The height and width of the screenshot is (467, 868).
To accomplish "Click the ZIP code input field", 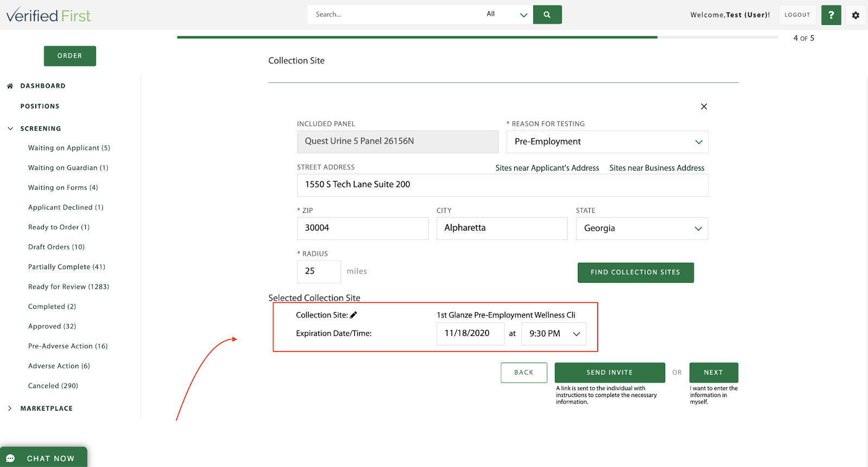I will tap(362, 229).
